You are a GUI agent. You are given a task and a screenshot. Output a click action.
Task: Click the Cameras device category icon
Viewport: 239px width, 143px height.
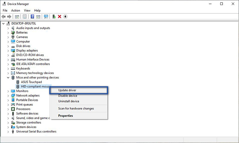(13, 37)
